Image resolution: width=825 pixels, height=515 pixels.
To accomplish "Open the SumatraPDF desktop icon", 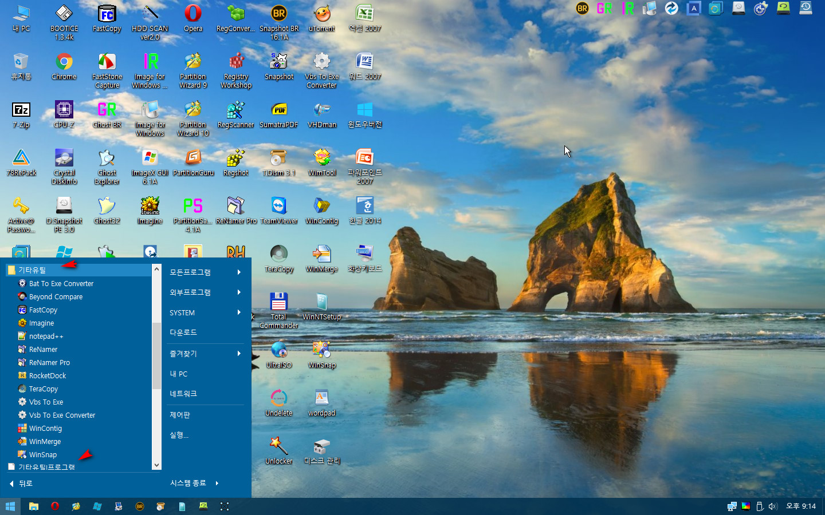I will click(279, 114).
